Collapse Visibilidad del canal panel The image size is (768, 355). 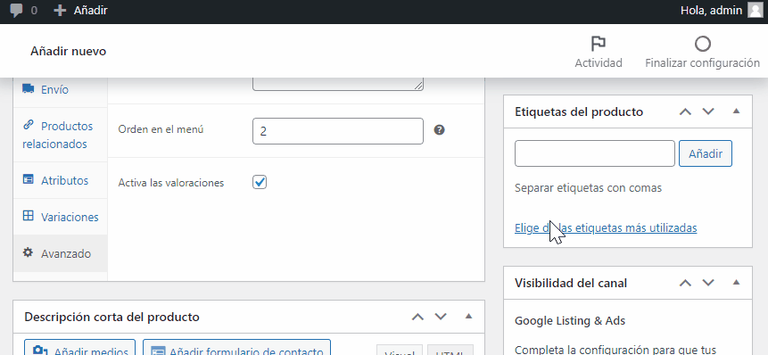pos(736,282)
